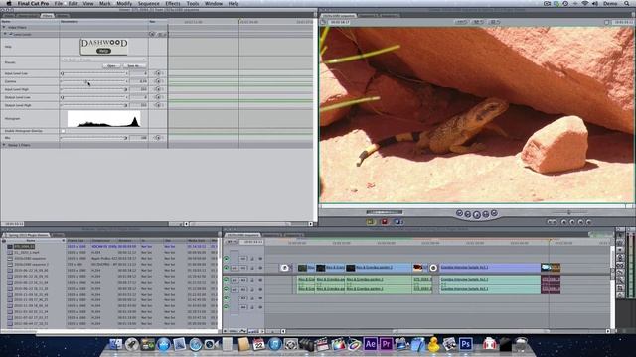Image resolution: width=636 pixels, height=357 pixels.
Task: Switch to the Motion tab in Viewer
Action: [x=62, y=16]
